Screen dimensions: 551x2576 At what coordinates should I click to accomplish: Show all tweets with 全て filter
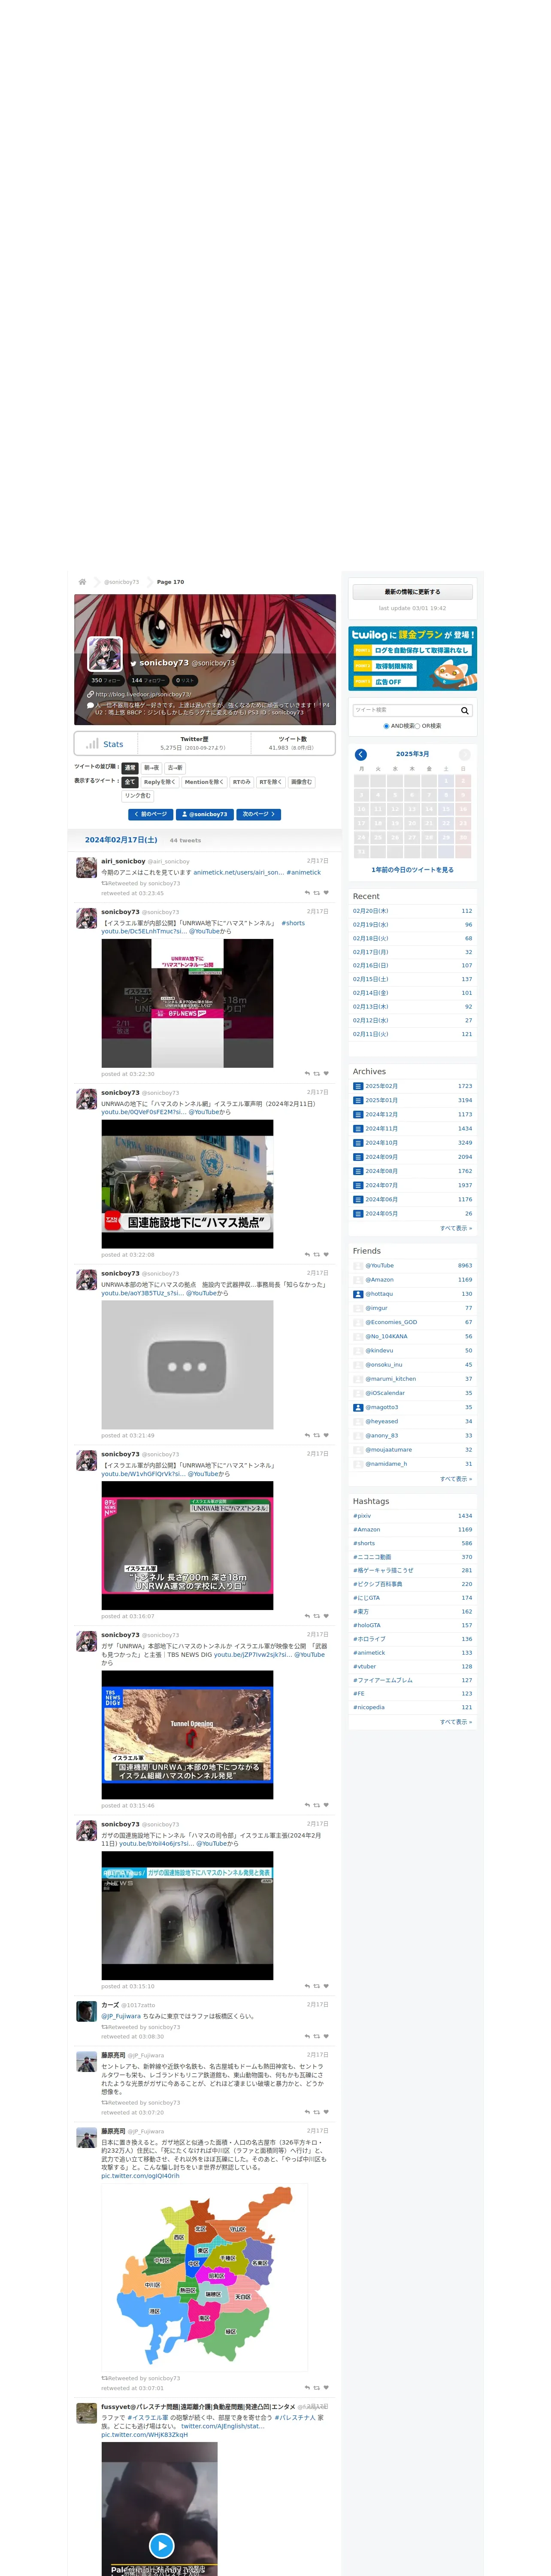130,782
